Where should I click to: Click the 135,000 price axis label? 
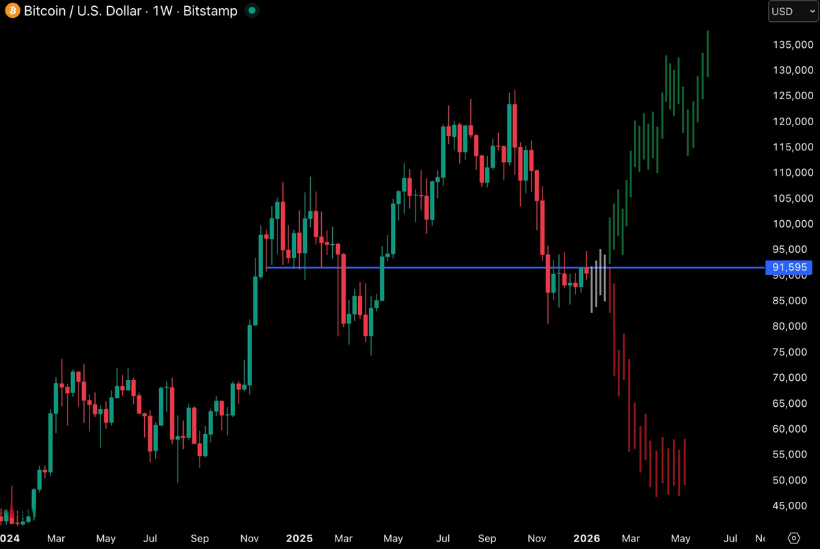[x=793, y=44]
